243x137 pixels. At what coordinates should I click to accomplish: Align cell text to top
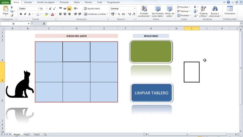tap(61, 8)
